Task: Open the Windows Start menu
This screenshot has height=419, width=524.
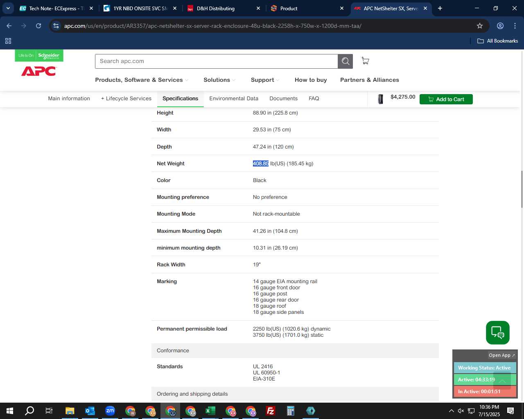Action: point(10,411)
